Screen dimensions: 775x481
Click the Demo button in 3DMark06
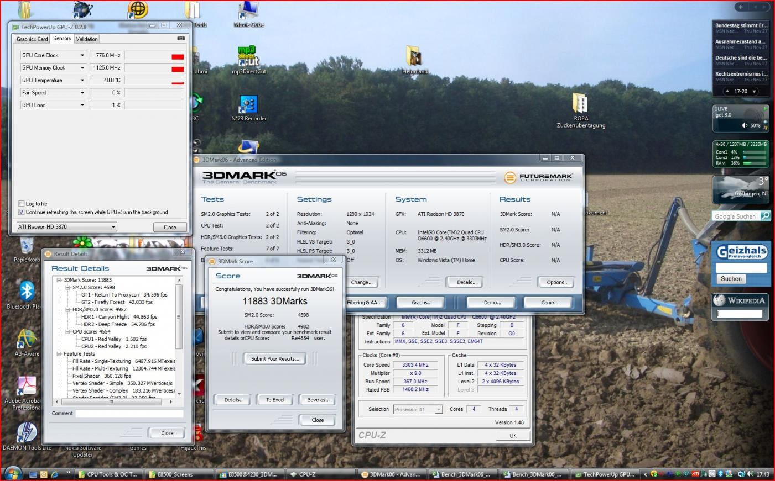pos(492,303)
